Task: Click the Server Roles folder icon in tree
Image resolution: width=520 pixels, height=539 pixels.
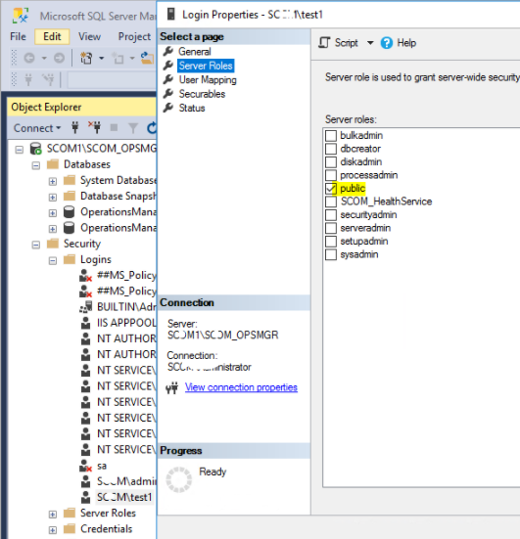Action: click(x=70, y=513)
